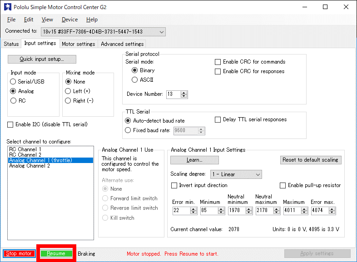The height and width of the screenshot is (262, 357).
Task: Adjust the Neutral maximum spinner arrows
Action: point(277,211)
